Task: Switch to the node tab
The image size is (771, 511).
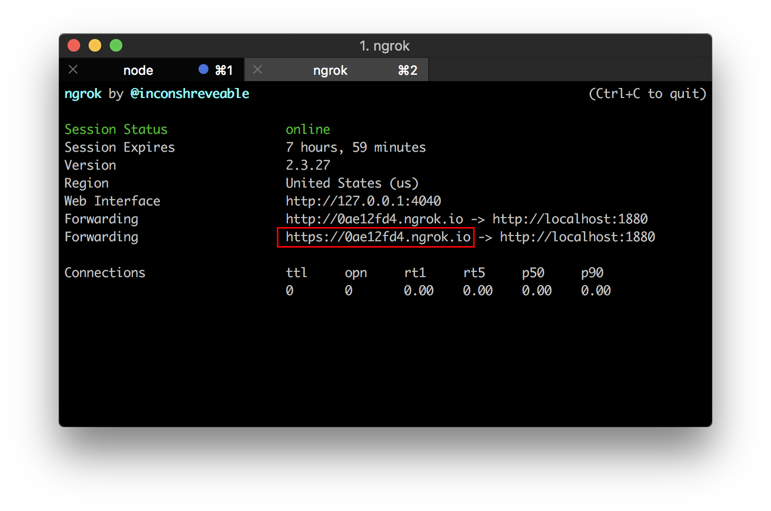Action: 151,70
